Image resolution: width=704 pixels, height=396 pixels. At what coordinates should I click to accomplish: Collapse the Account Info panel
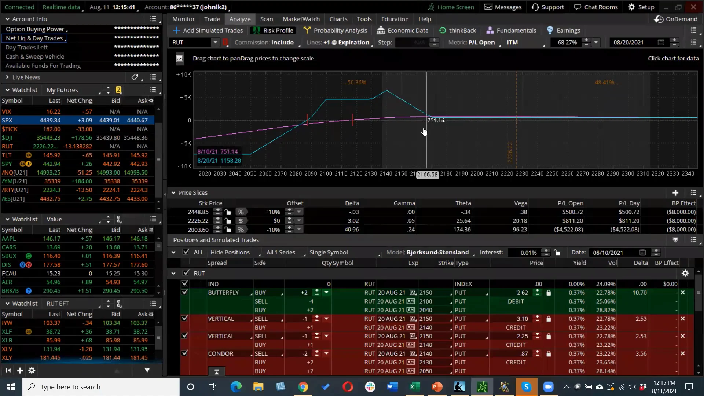pos(7,19)
